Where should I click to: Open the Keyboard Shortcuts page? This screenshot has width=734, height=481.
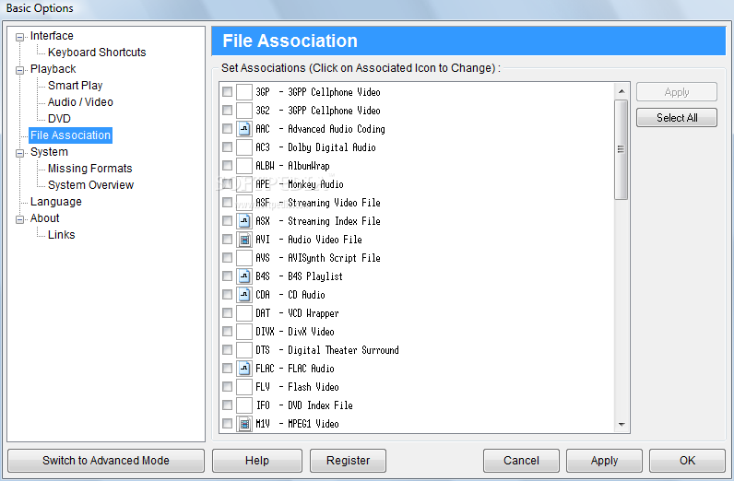click(x=97, y=53)
